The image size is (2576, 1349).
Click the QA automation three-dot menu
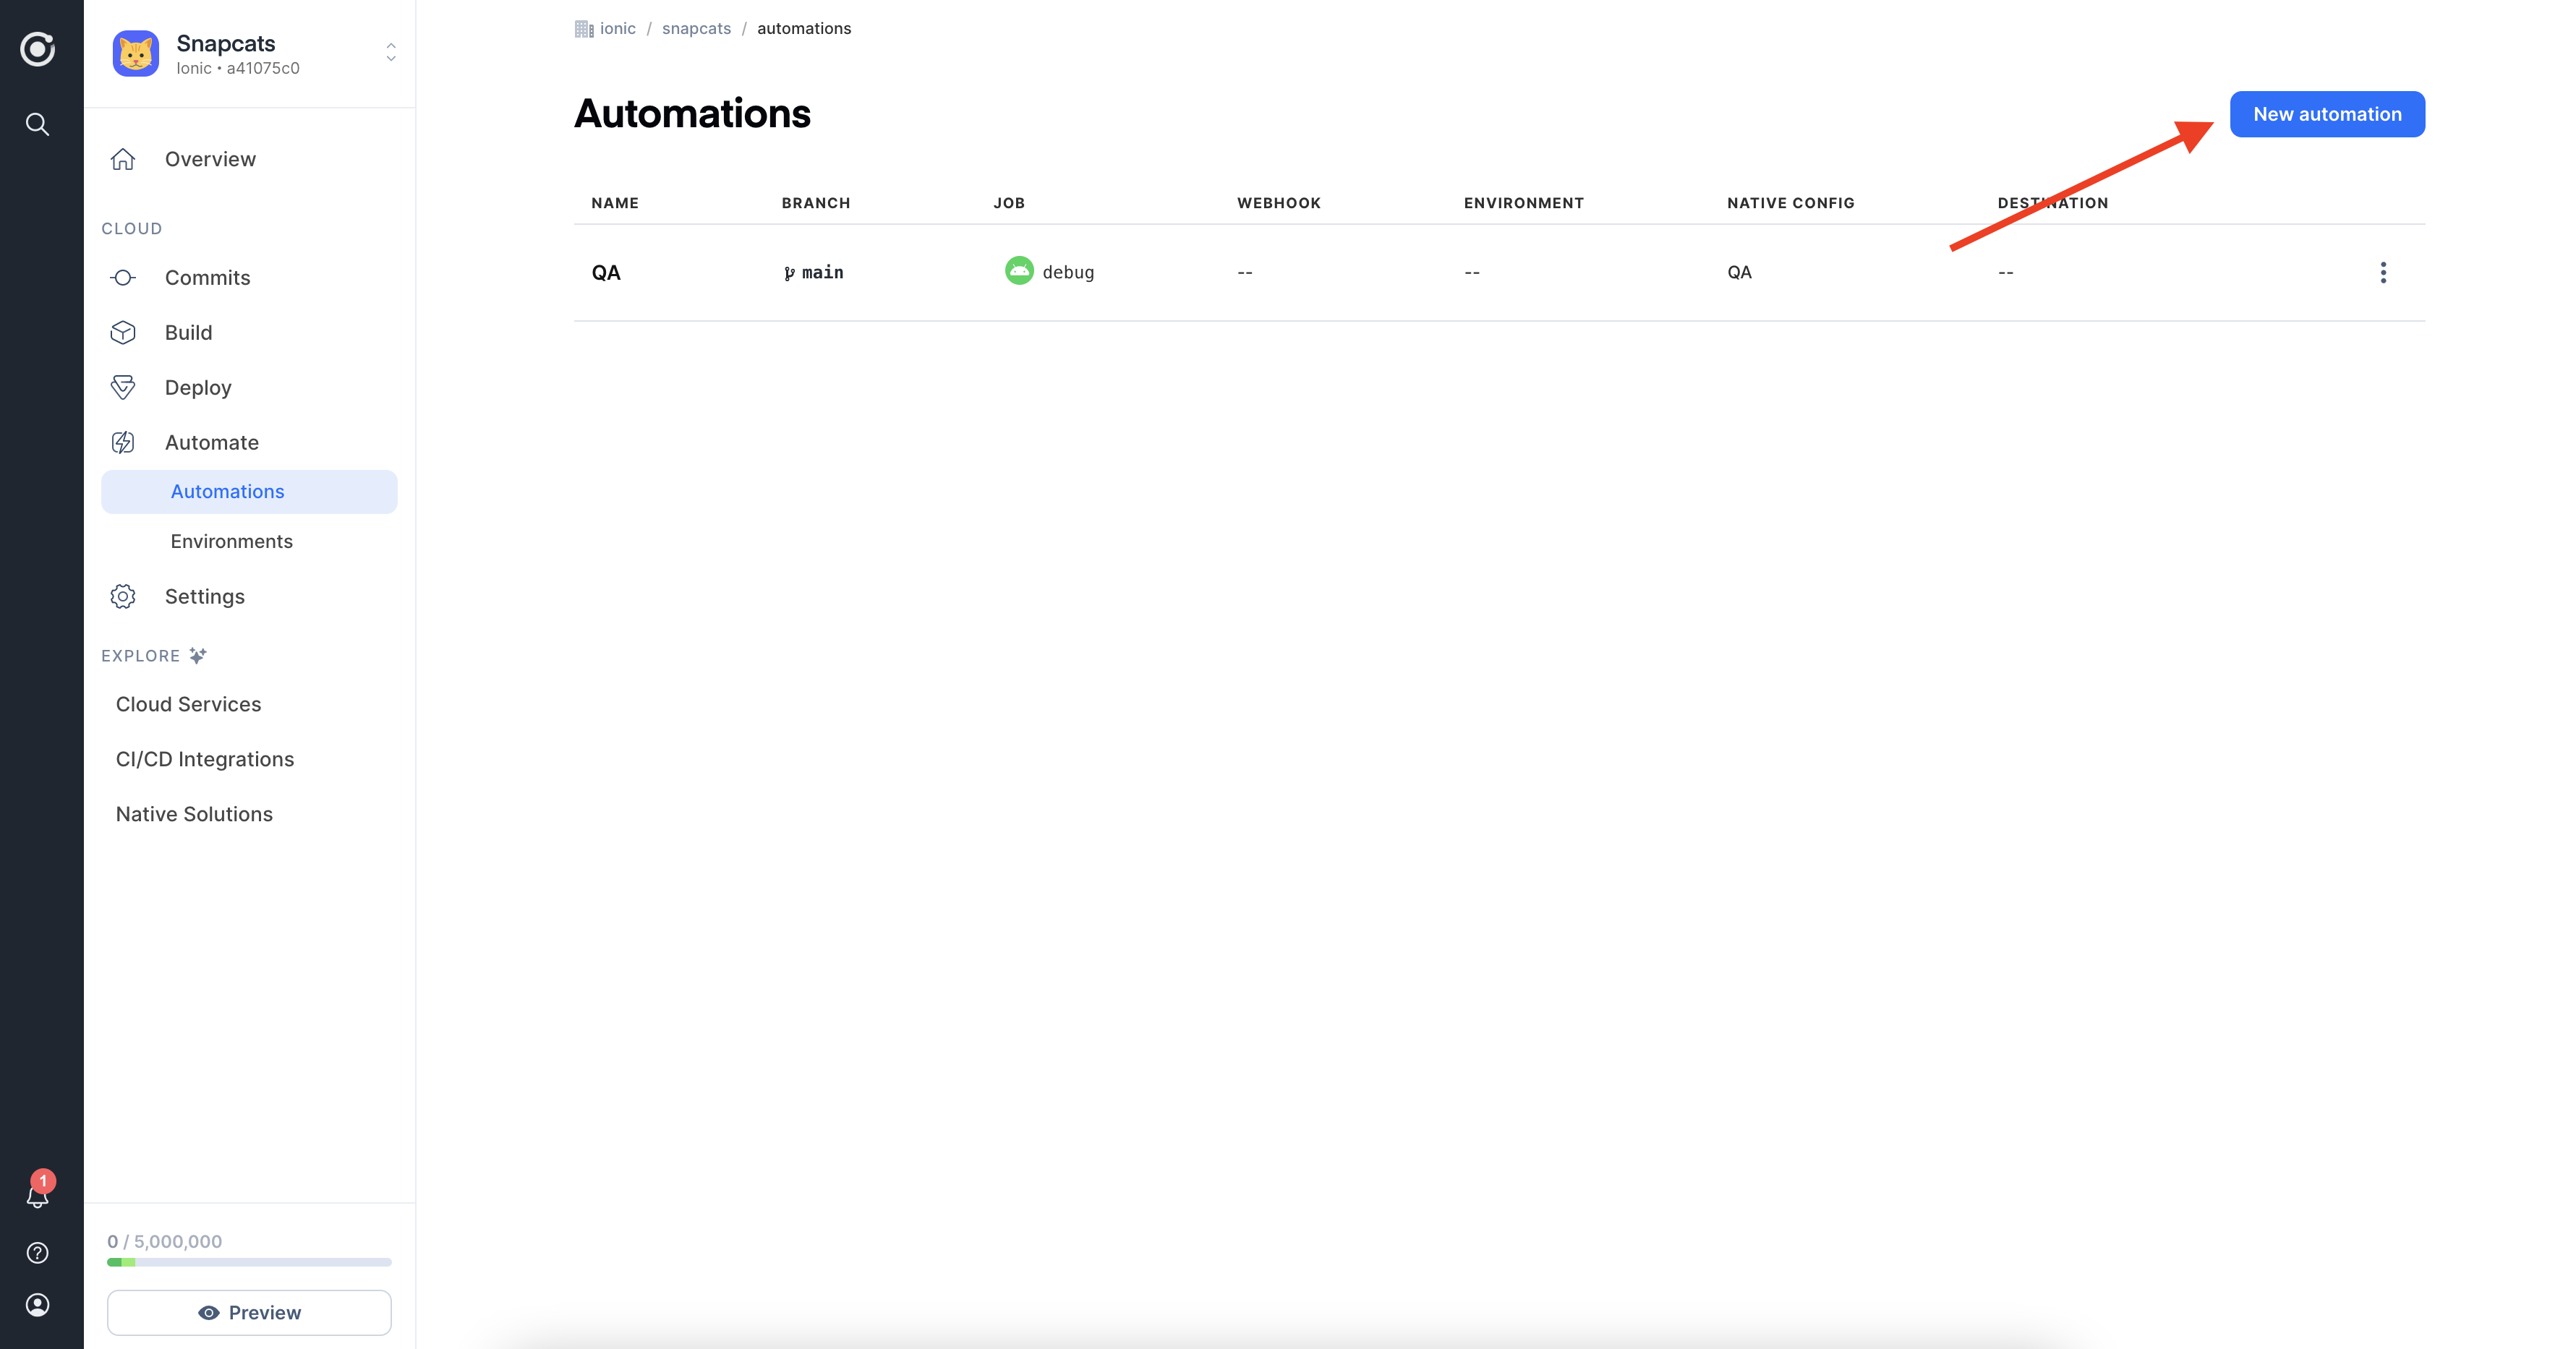2384,271
